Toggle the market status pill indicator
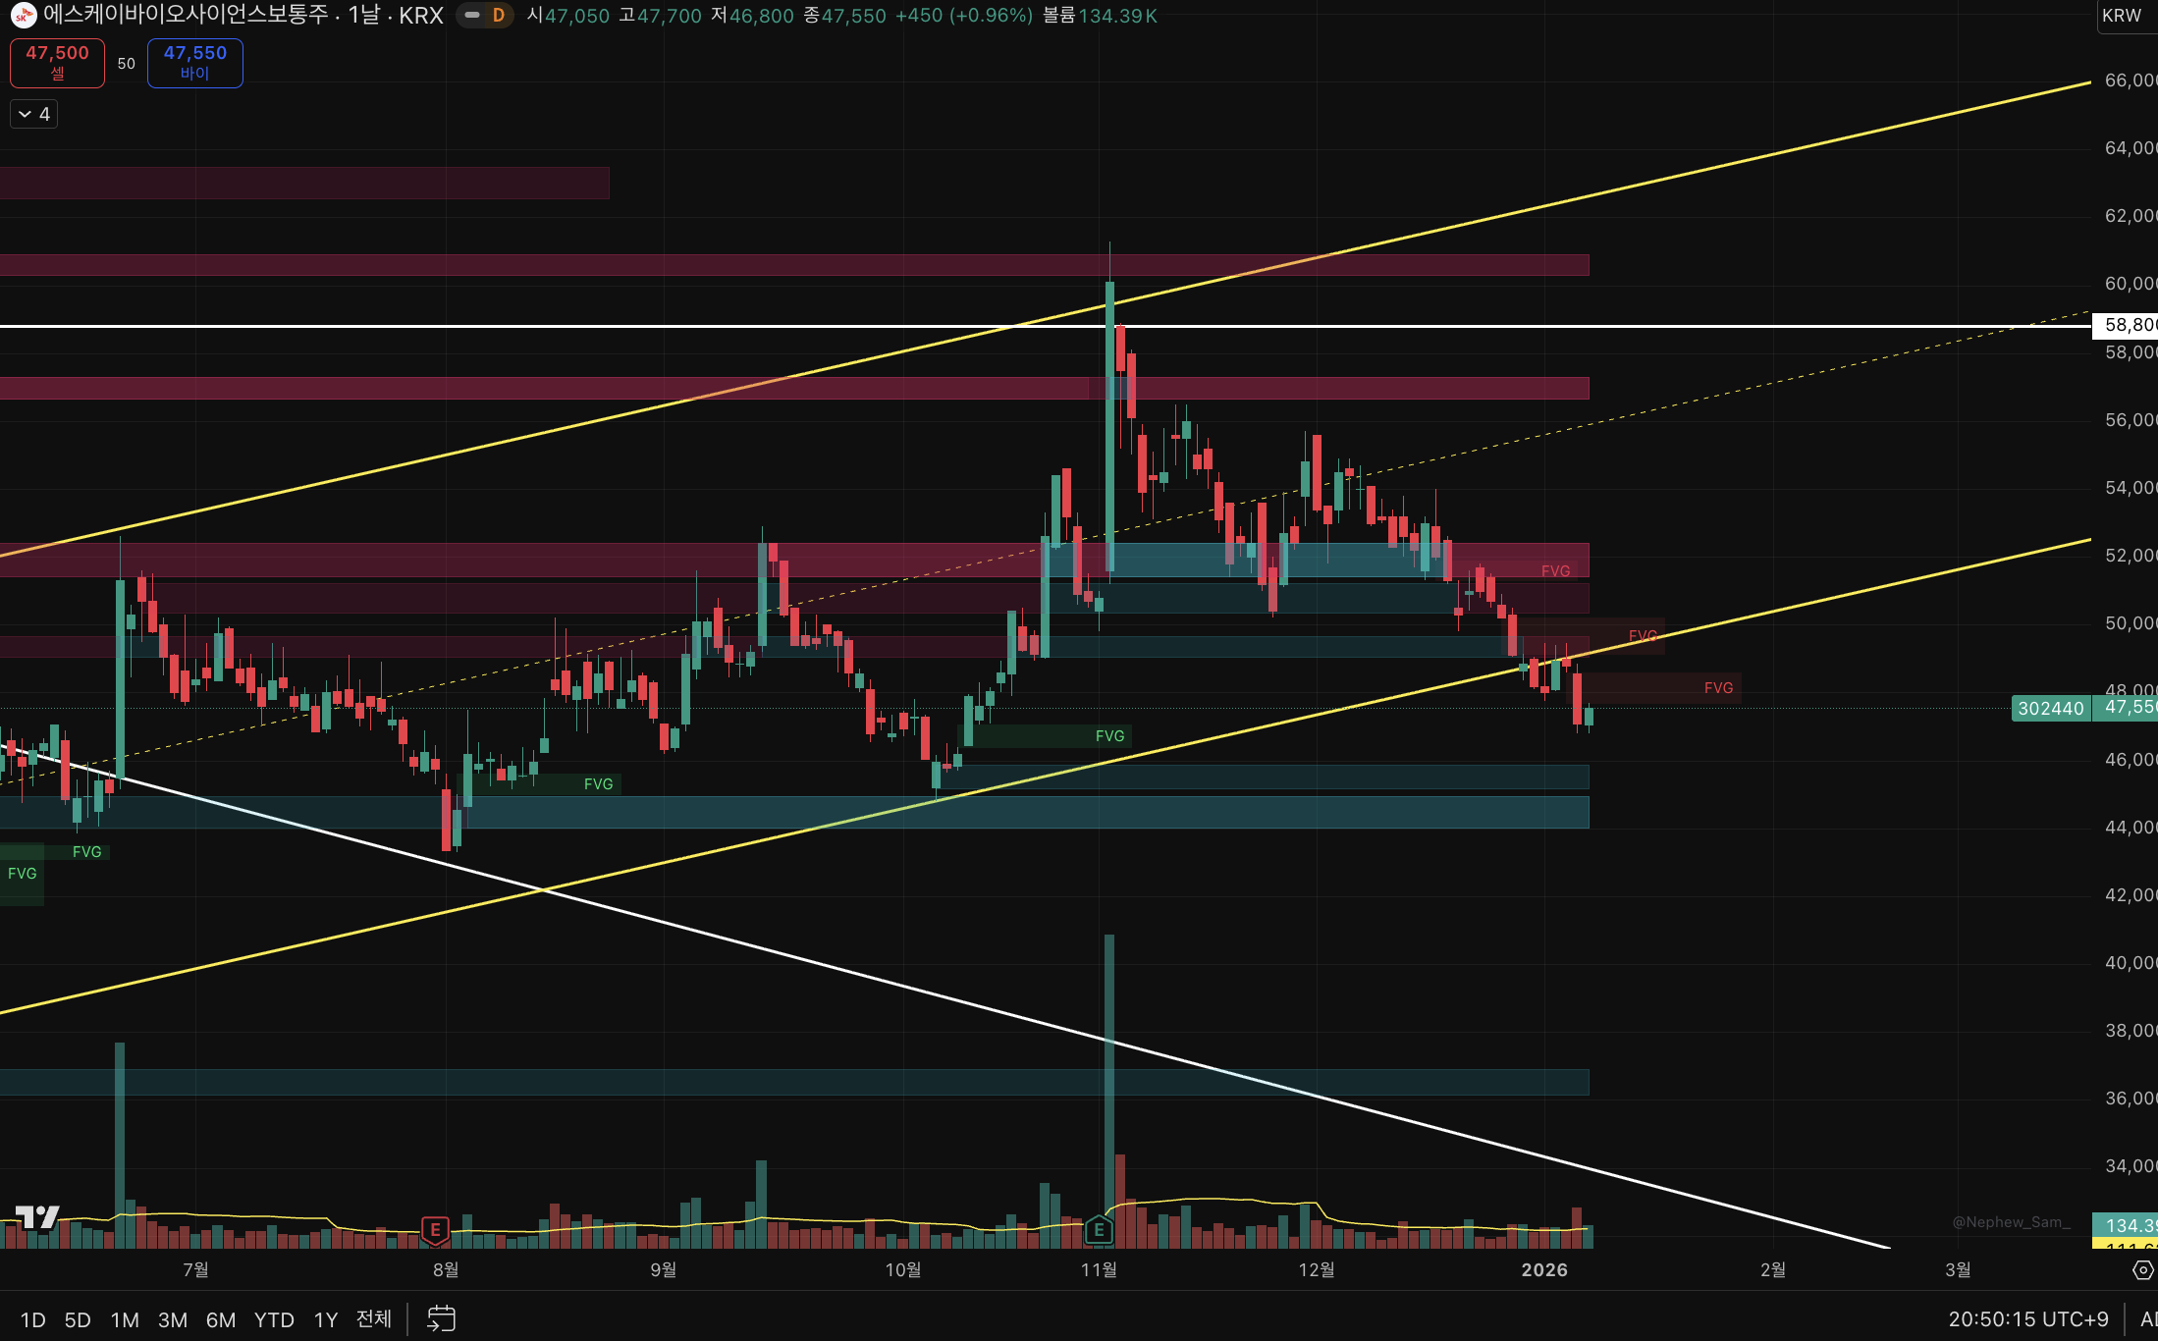The width and height of the screenshot is (2158, 1341). point(472,16)
